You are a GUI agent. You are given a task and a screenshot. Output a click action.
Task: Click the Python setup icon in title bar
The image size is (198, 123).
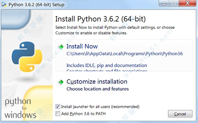tap(4, 5)
